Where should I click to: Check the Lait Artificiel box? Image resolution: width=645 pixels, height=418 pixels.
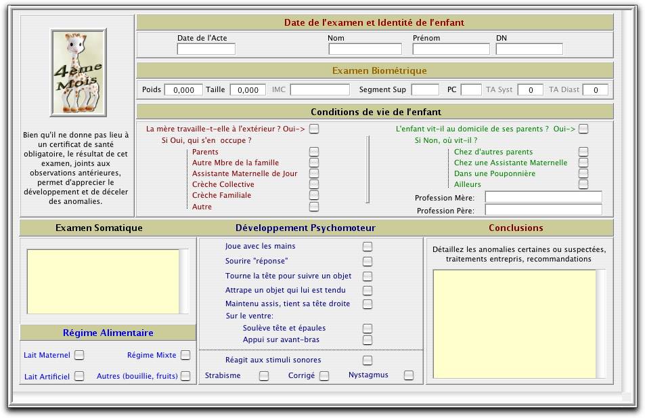(79, 376)
